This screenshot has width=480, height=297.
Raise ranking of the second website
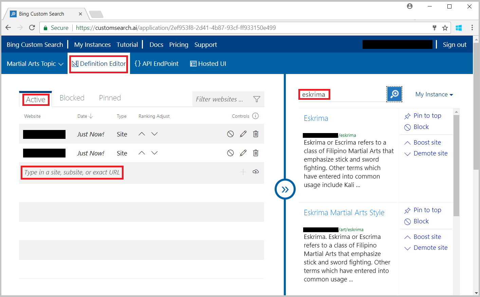[x=142, y=153]
